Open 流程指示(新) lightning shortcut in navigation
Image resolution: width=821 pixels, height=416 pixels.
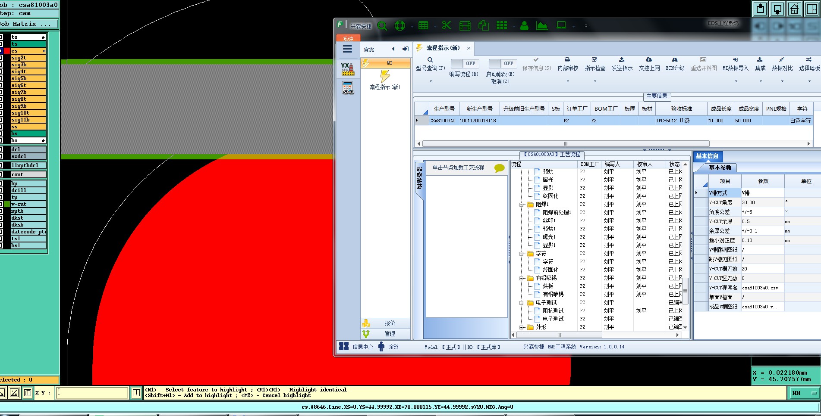[385, 80]
